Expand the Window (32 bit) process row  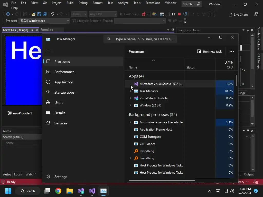pos(130,105)
